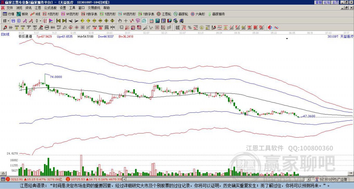
Task: Click the Up=61.6535 value
Action: pyautogui.click(x=65, y=36)
